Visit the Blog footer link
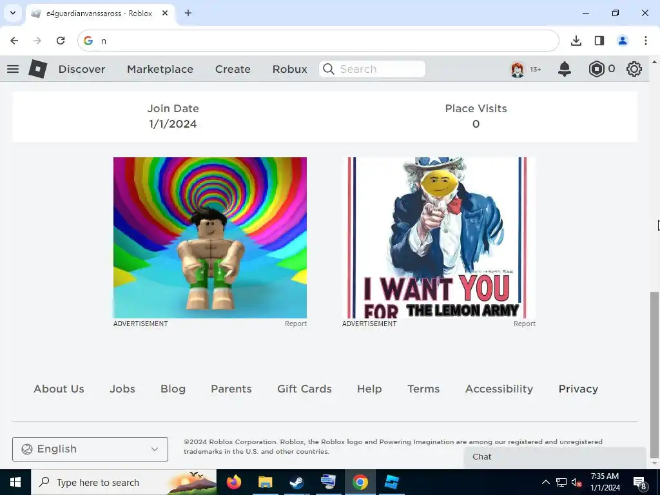 pyautogui.click(x=173, y=389)
